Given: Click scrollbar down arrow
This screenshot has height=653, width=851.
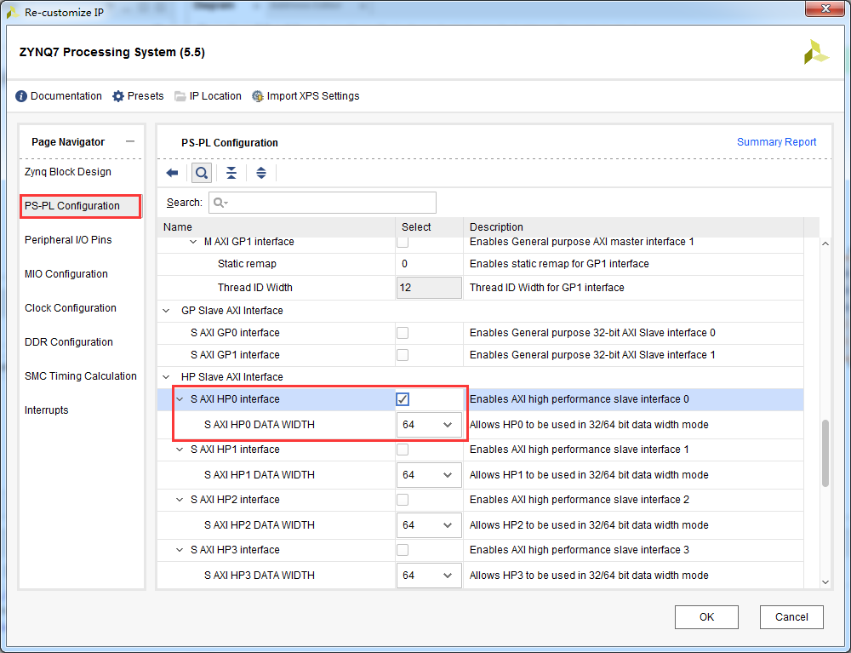Looking at the screenshot, I should pos(825,581).
